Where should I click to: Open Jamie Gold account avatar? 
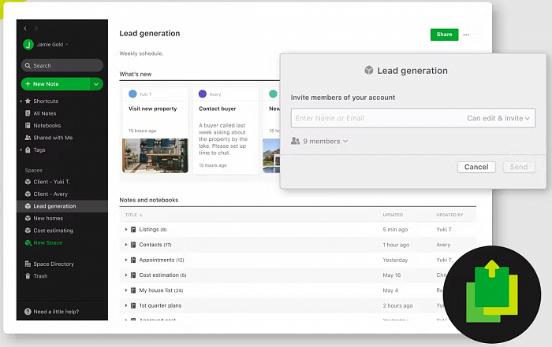(28, 45)
